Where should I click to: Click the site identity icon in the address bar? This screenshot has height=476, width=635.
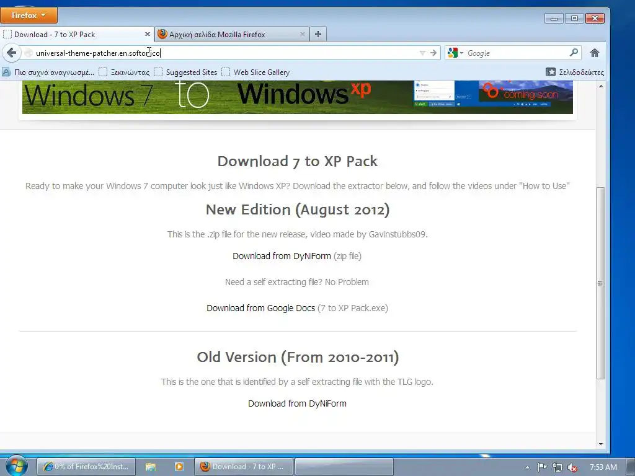pos(29,53)
